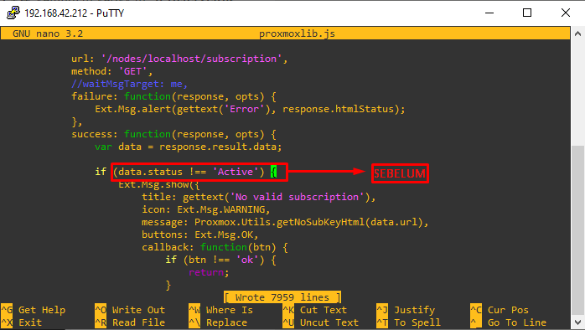Click the ^R Read File shortcut
Screen dimensions: 585x330
pos(130,322)
